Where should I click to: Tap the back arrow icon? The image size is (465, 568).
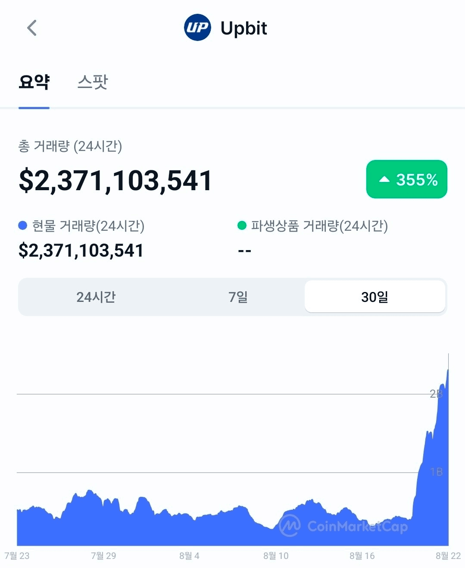(32, 28)
